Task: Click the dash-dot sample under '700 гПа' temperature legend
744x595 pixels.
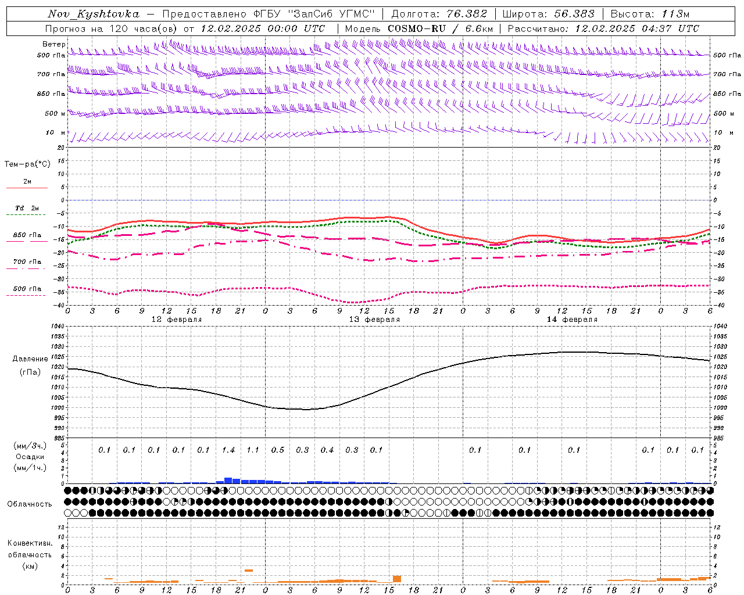Action: pos(26,268)
